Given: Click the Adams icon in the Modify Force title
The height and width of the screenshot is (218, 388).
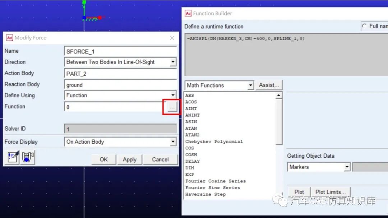Looking at the screenshot, I should click(9, 38).
